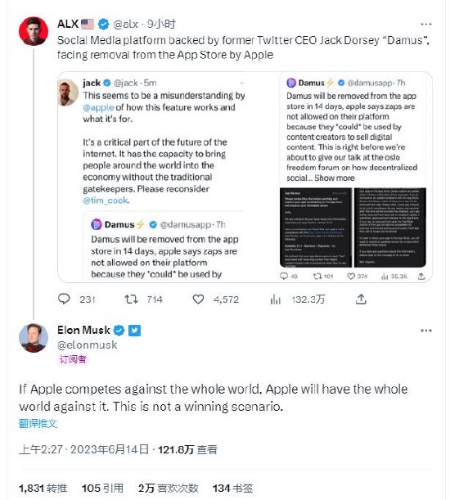Image resolution: width=450 pixels, height=500 pixels.
Task: Open the reply icon on ALX's tweet
Action: [x=64, y=299]
